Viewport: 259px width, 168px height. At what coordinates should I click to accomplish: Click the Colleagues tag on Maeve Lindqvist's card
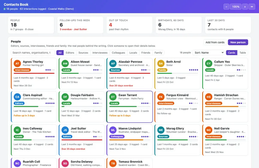coord(117,136)
